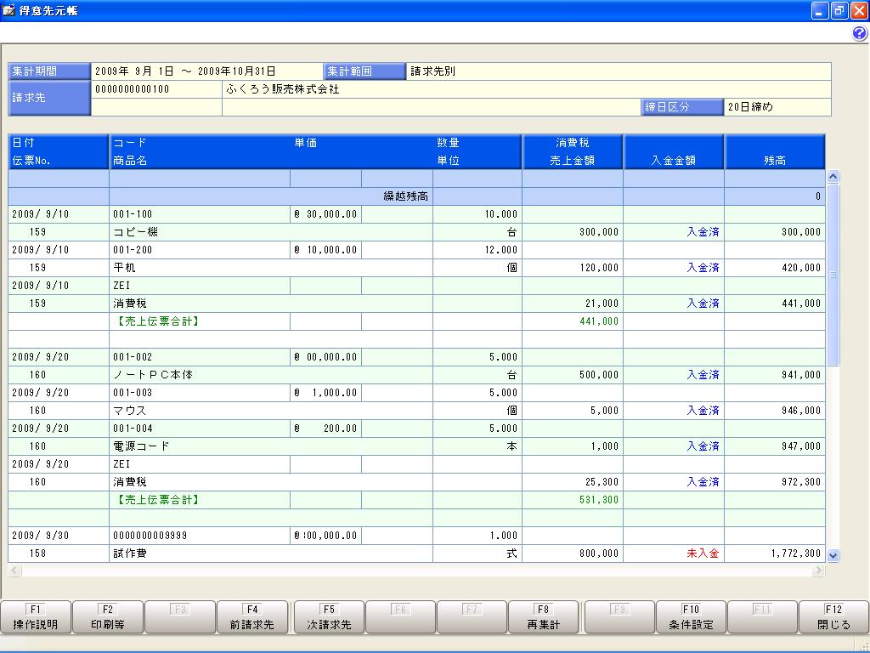The height and width of the screenshot is (653, 870).
Task: Click the 残高 column header
Action: [x=775, y=151]
